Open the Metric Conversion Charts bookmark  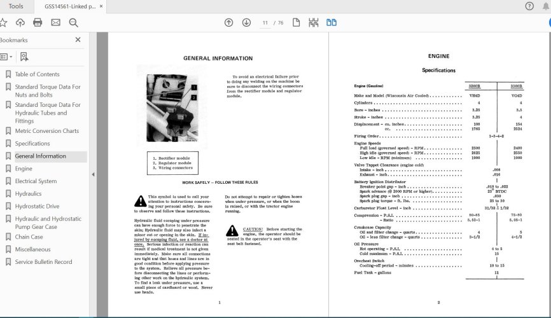46,131
